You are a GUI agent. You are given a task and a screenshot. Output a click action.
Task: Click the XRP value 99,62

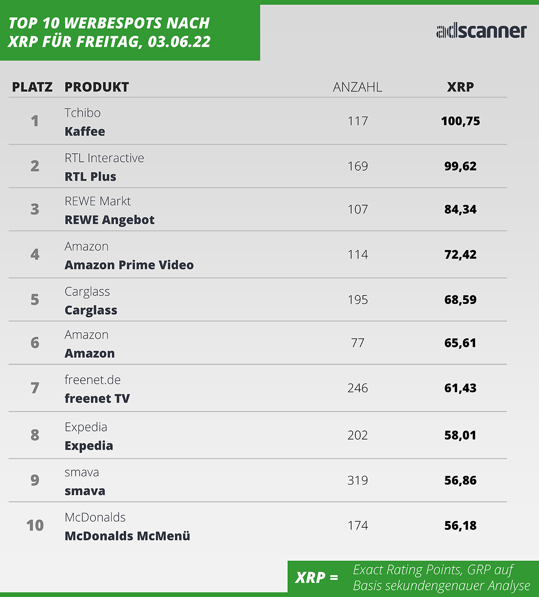(460, 166)
